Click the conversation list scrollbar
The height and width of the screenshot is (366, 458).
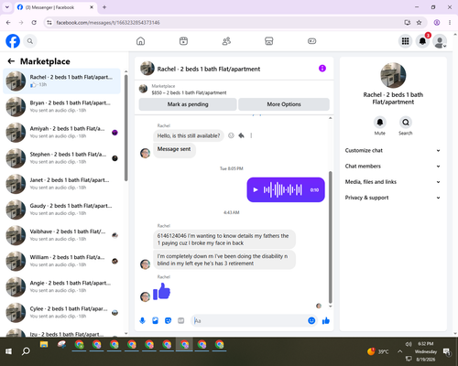pos(125,128)
